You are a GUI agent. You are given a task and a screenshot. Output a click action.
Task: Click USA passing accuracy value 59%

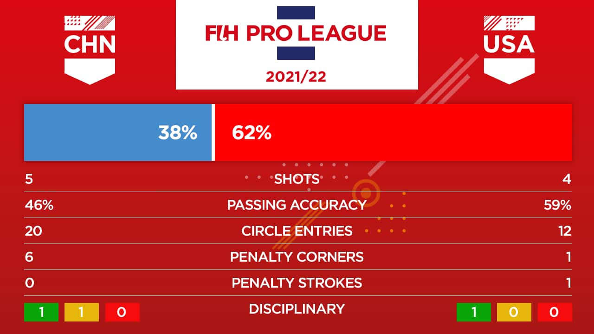click(x=557, y=205)
